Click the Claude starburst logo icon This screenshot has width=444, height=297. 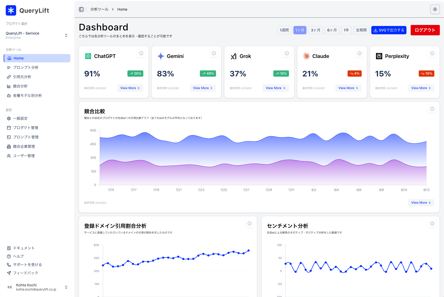point(306,56)
